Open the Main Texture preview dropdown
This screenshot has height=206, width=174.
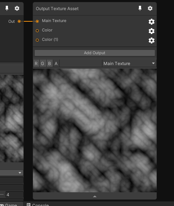[x=129, y=64]
